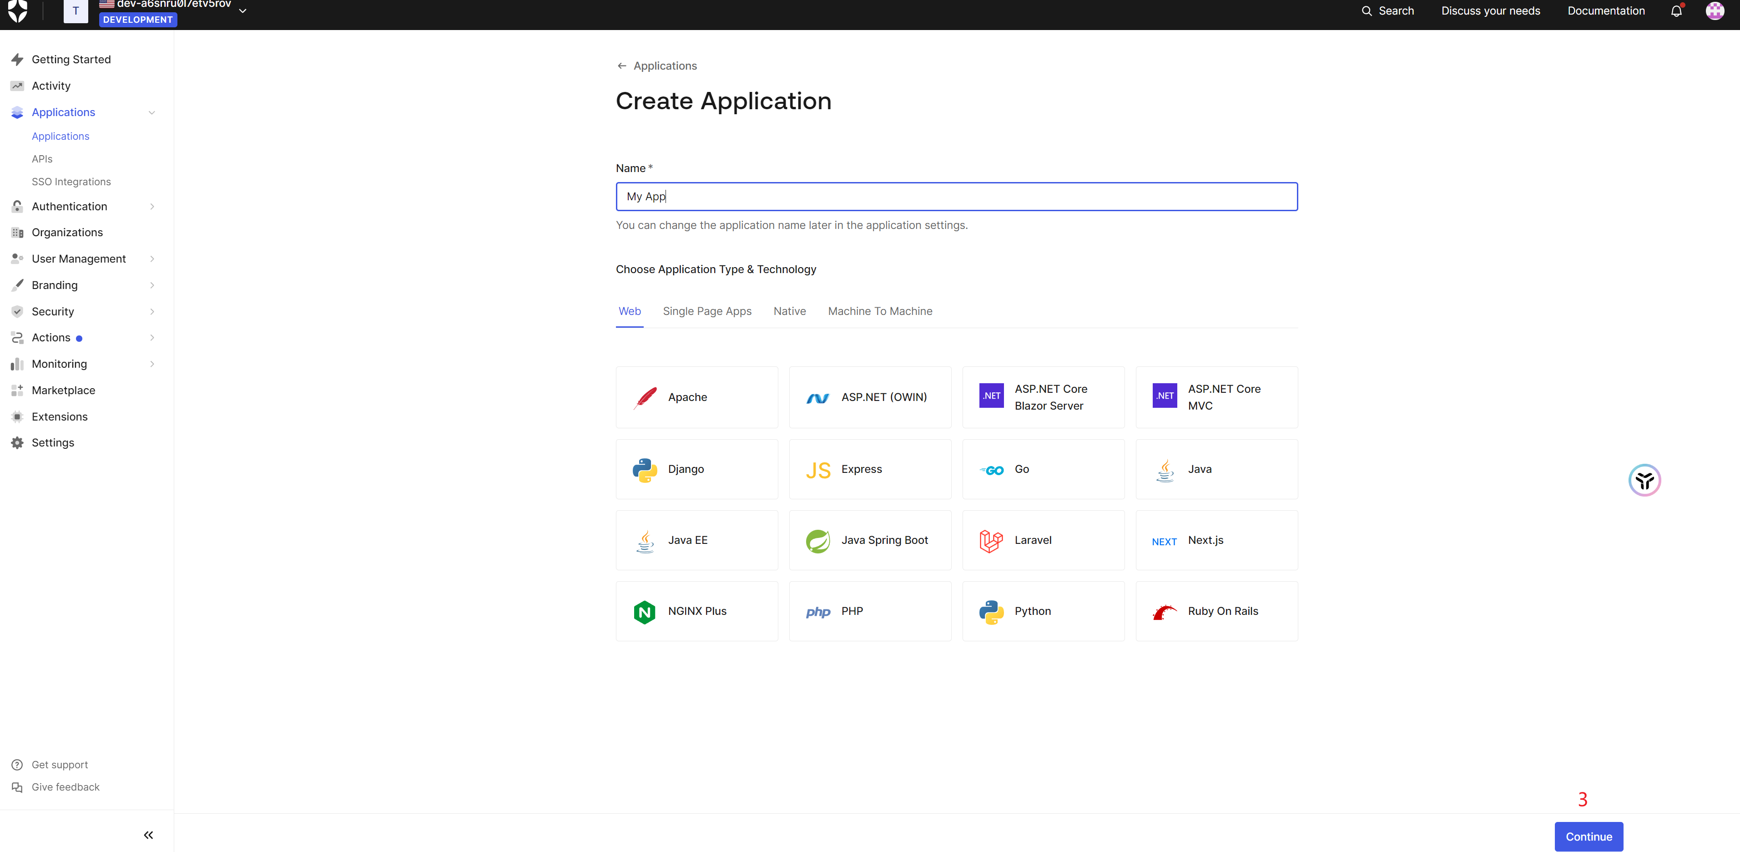Switch to the Native tab
Viewport: 1740px width, 852px height.
(789, 311)
